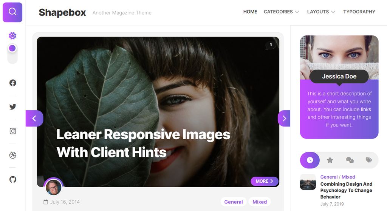Image resolution: width=387 pixels, height=211 pixels.
Task: Expand the Categories dropdown menu
Action: click(x=281, y=12)
